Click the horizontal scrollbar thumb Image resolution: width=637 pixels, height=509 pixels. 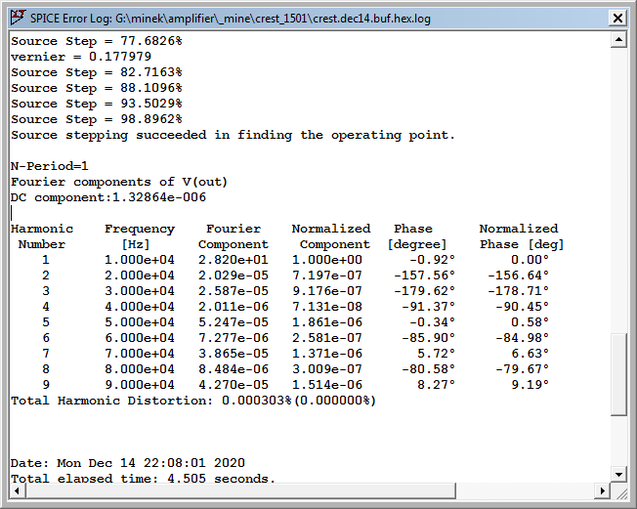(240, 490)
